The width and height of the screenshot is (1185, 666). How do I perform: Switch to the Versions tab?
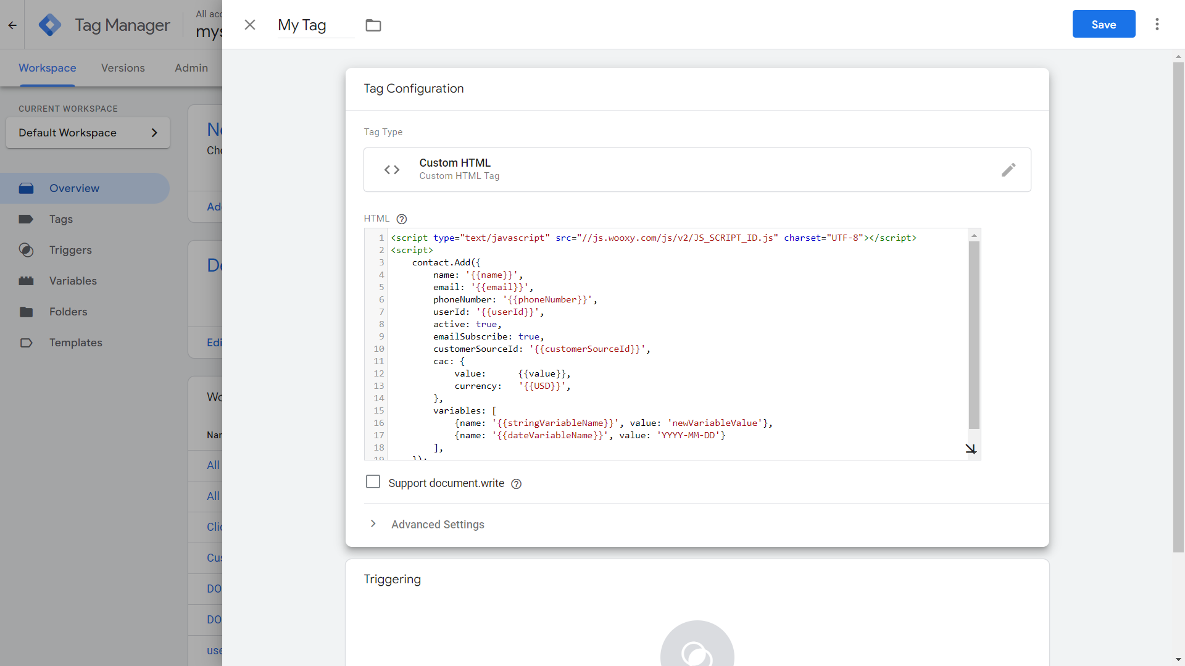coord(123,68)
